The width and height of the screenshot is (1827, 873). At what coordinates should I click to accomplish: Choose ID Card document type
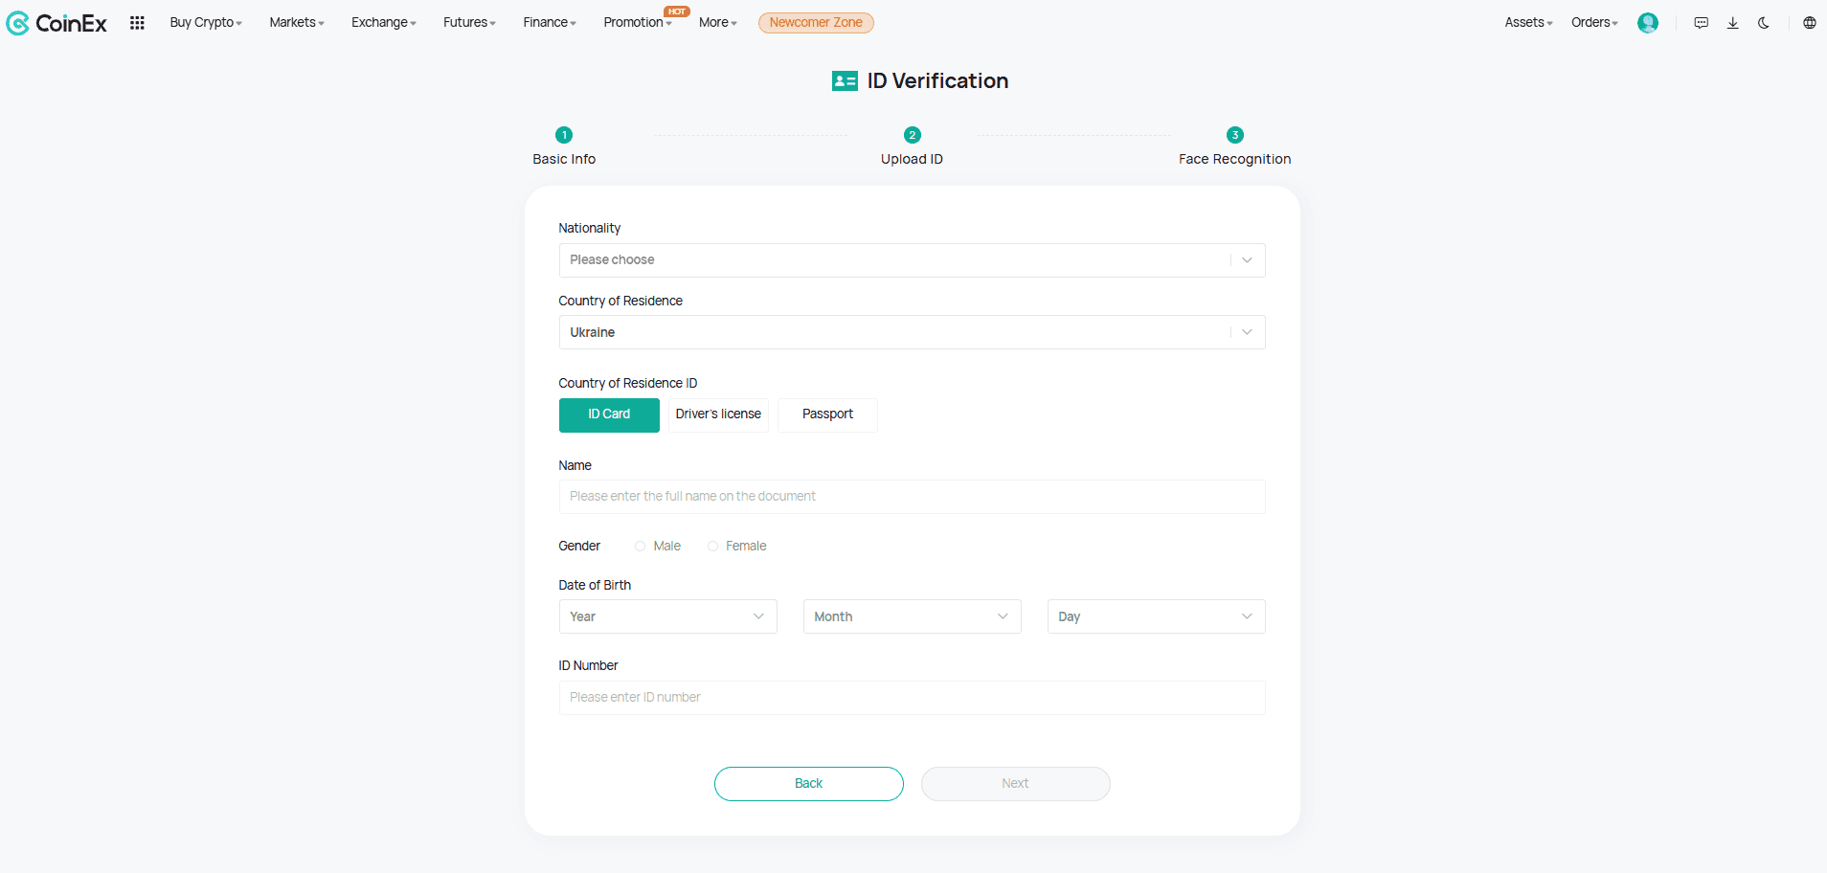tap(609, 415)
